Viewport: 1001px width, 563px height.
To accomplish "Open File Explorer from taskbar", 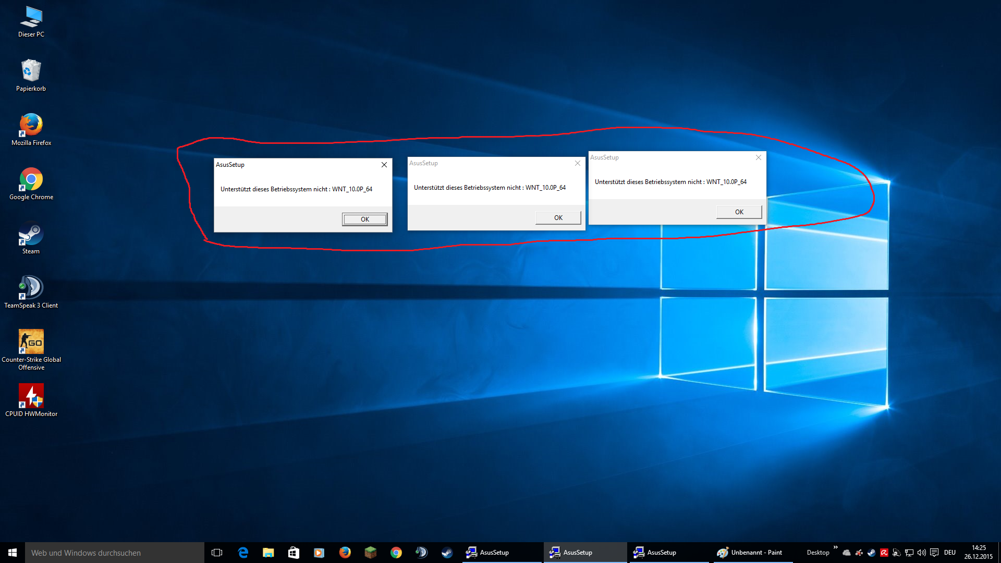I will [x=268, y=553].
